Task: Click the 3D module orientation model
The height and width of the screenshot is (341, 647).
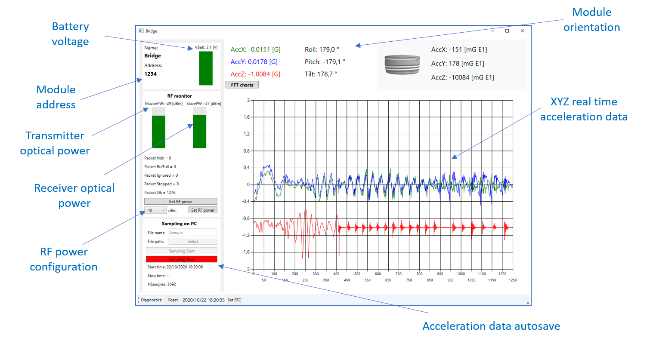Action: (402, 65)
